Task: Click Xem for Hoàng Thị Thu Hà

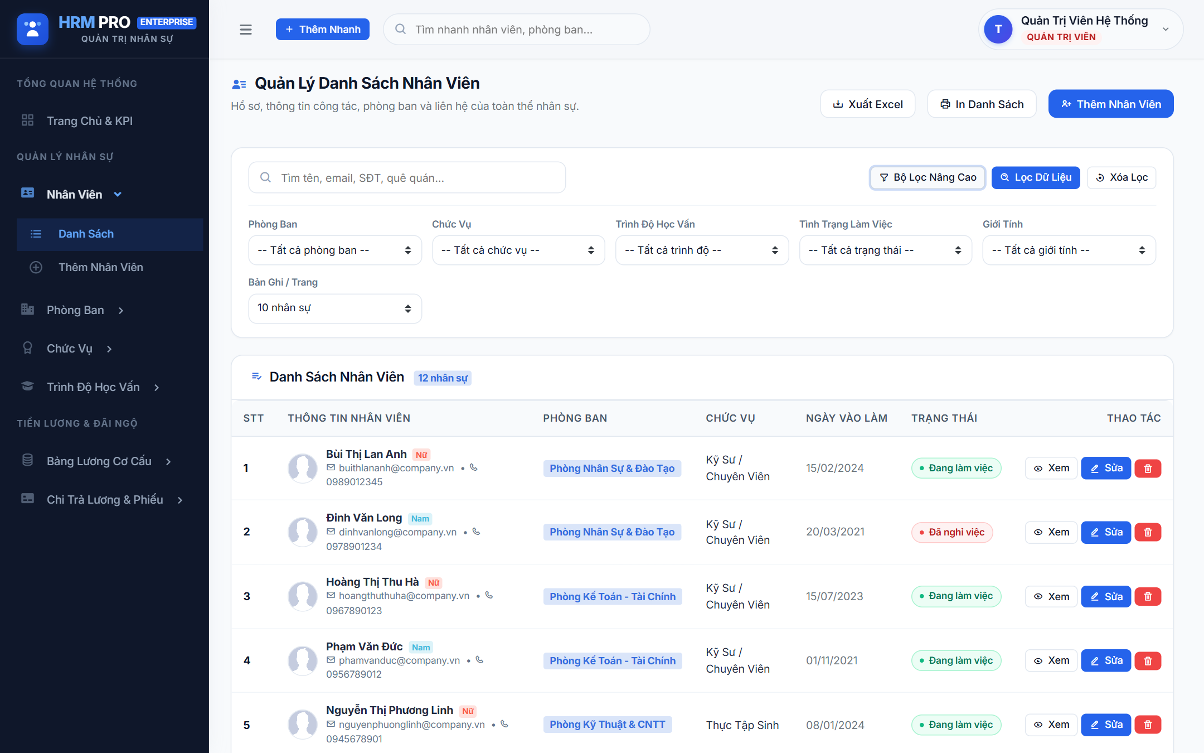Action: pyautogui.click(x=1051, y=596)
